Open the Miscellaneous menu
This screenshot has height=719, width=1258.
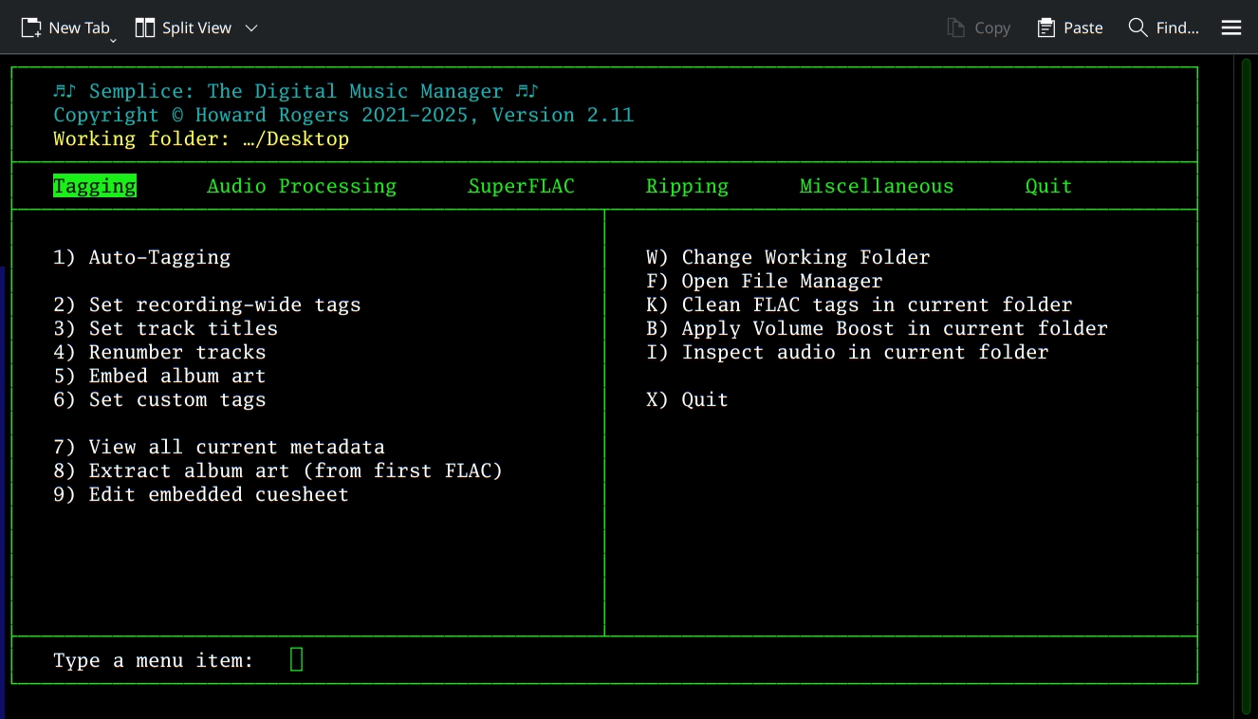tap(876, 185)
